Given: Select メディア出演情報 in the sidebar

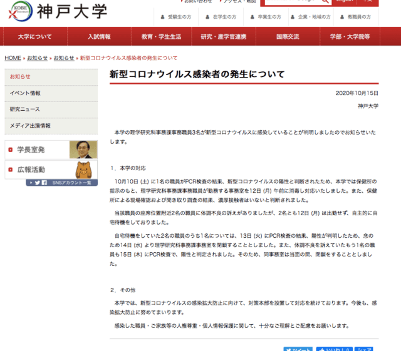Looking at the screenshot, I should [x=51, y=126].
